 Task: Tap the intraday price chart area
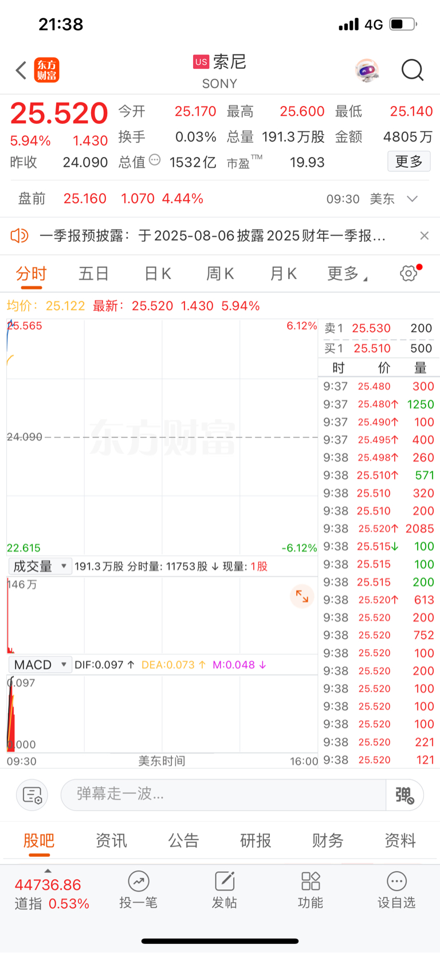click(162, 437)
